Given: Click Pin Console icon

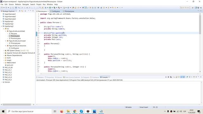Looking at the screenshot, I should coord(187,77).
